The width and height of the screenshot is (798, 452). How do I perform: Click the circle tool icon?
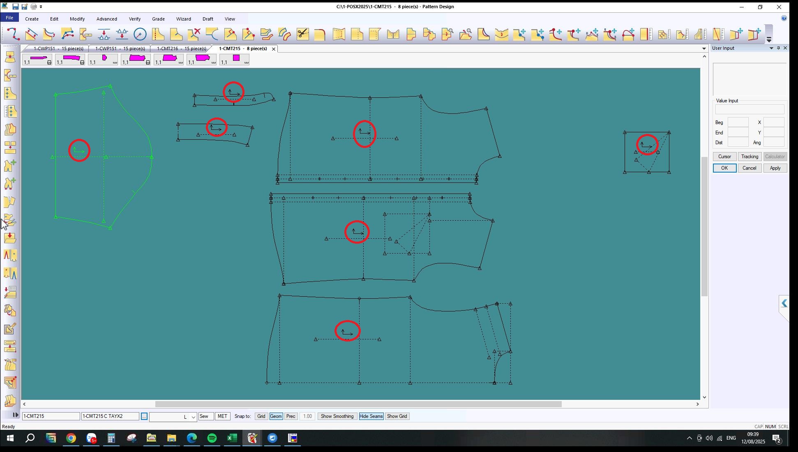140,34
